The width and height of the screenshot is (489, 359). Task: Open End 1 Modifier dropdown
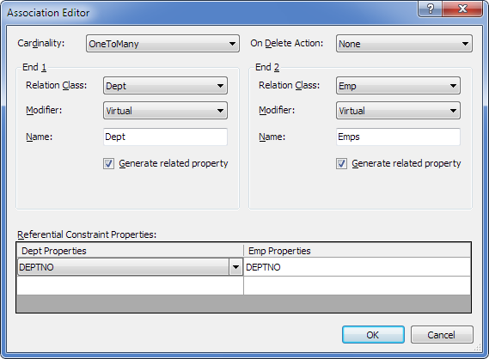pos(165,111)
